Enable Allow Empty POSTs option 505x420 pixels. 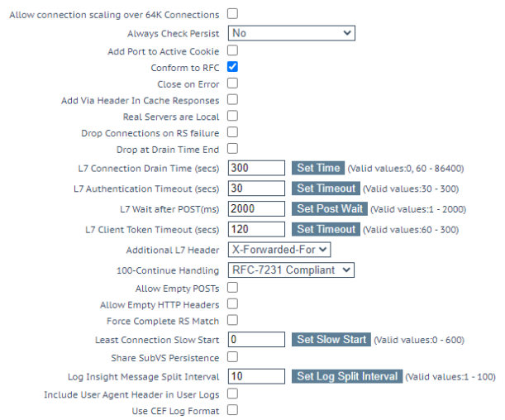pos(232,288)
